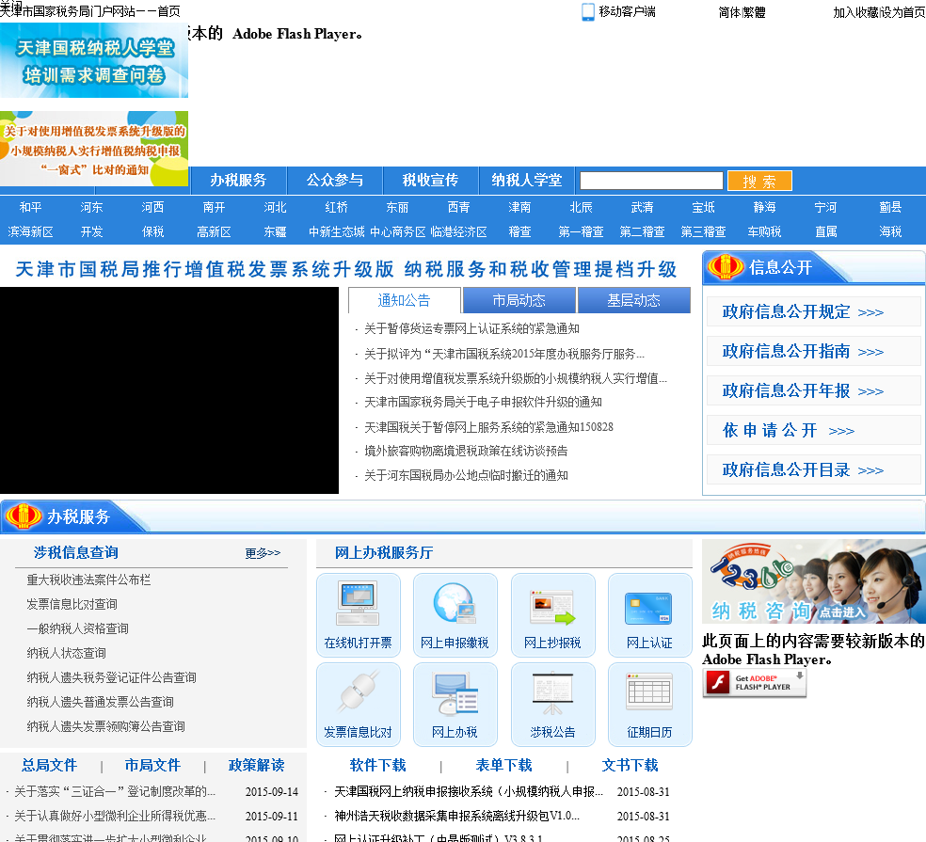Click the Get Adobe Flash Player badge

(754, 684)
